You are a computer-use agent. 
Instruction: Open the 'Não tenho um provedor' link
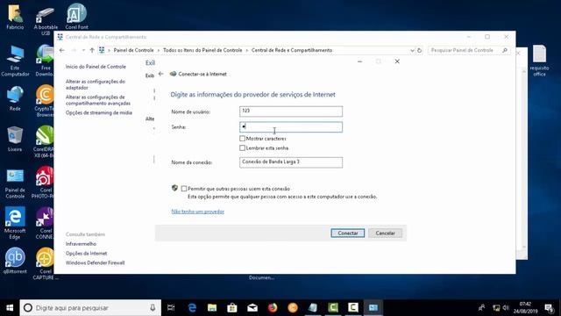point(197,212)
